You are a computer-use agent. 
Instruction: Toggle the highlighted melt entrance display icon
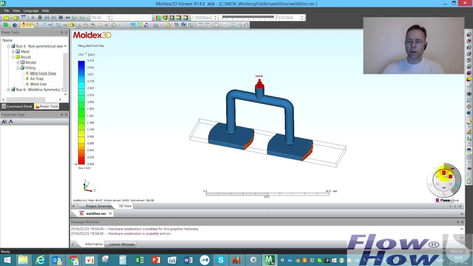click(x=23, y=25)
